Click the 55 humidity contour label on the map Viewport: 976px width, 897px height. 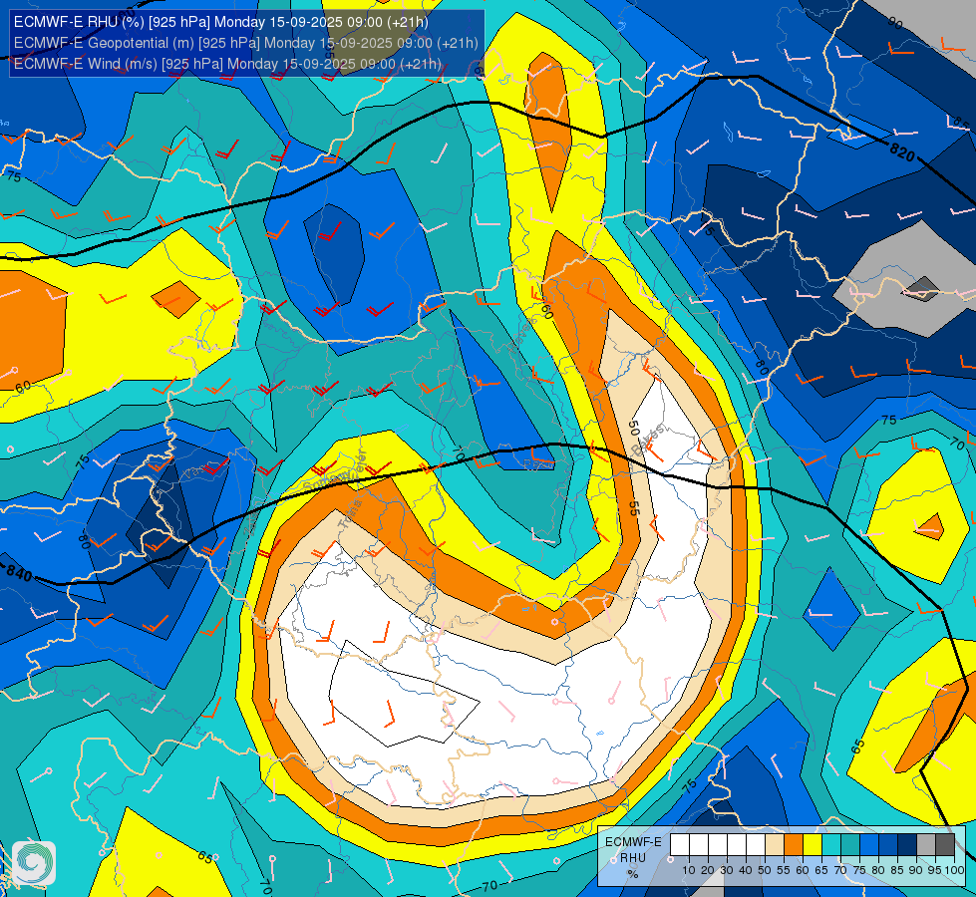[x=634, y=508]
